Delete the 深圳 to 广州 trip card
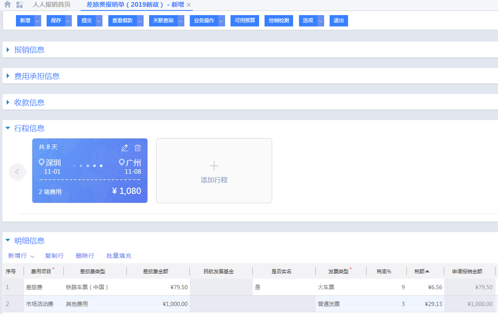This screenshot has width=498, height=314. coord(138,148)
